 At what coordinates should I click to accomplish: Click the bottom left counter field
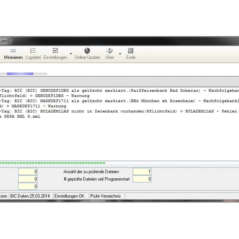(28, 186)
